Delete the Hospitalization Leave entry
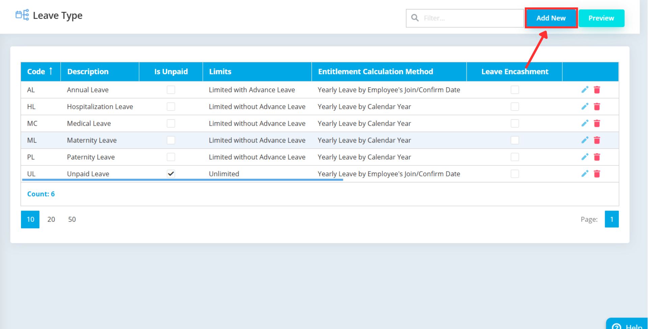648x329 pixels. [597, 107]
